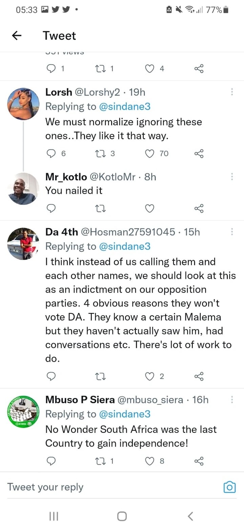The width and height of the screenshot is (244, 530).
Task: Share Mr_kotlo's "You nailed it" tweet
Action: (x=199, y=208)
